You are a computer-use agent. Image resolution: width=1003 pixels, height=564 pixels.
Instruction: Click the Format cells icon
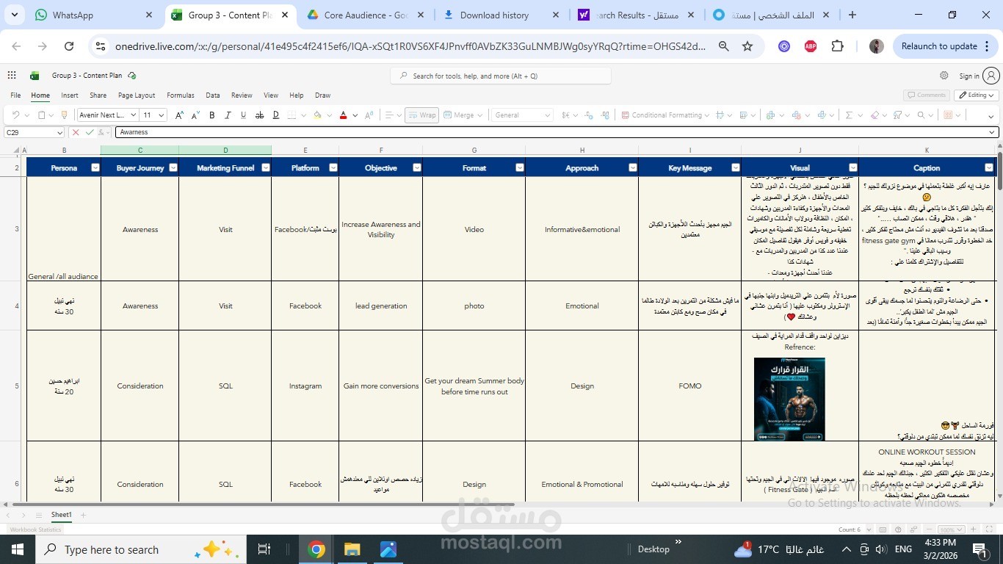(822, 115)
